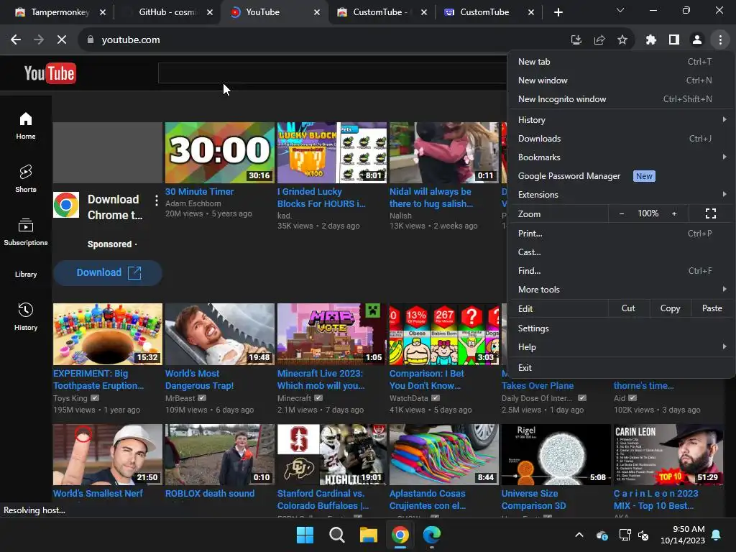Enter fullscreen from Zoom row icon
This screenshot has height=552, width=736.
pyautogui.click(x=711, y=213)
